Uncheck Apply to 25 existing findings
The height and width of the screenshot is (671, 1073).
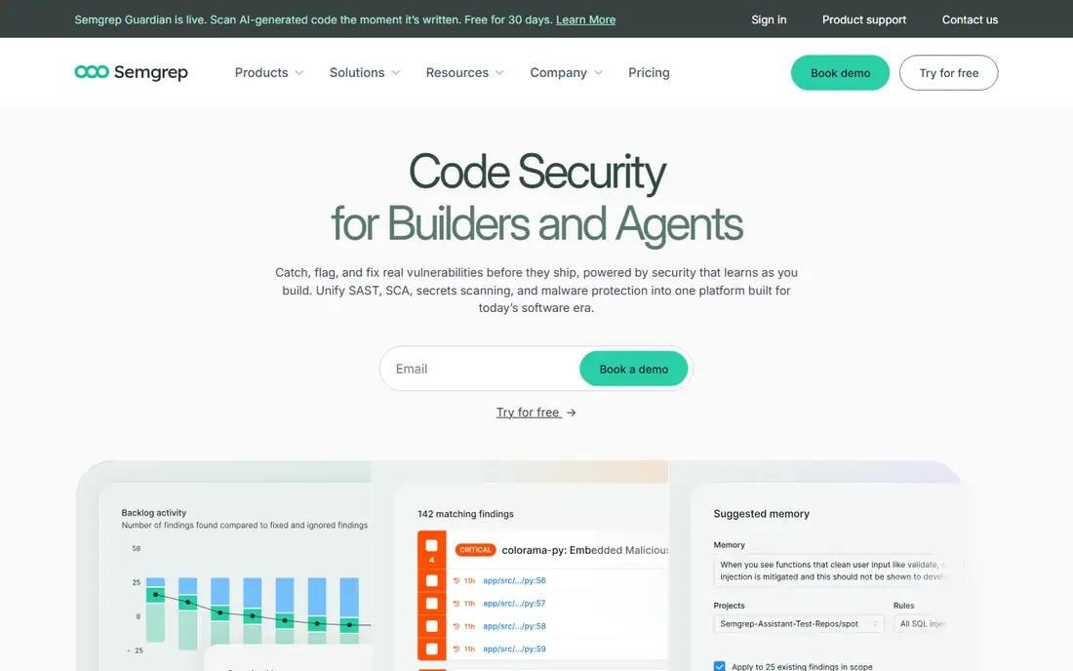[719, 666]
